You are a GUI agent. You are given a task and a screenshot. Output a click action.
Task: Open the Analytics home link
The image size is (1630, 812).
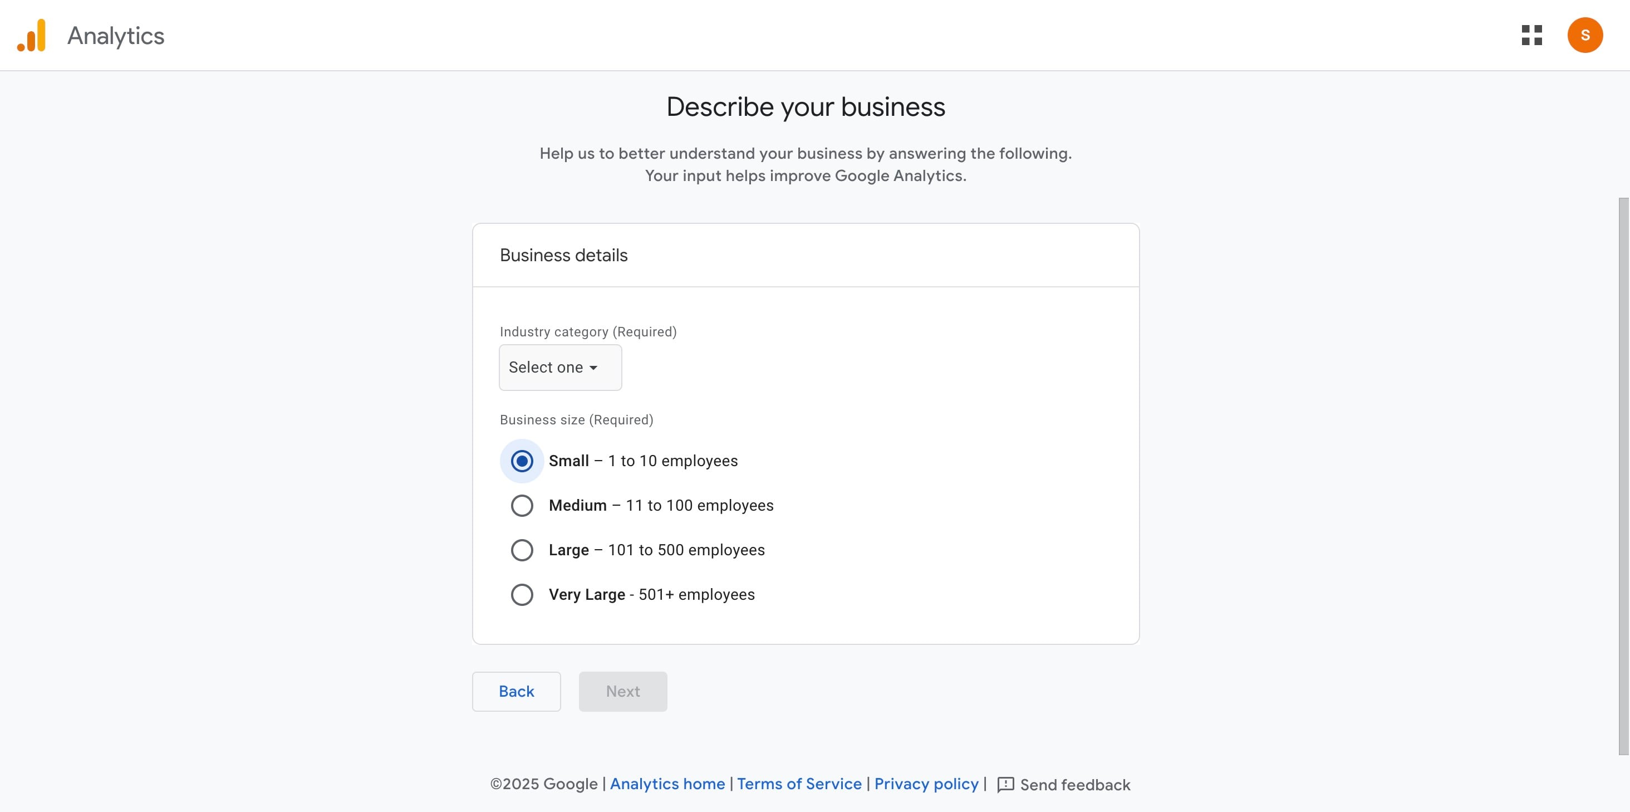[667, 784]
